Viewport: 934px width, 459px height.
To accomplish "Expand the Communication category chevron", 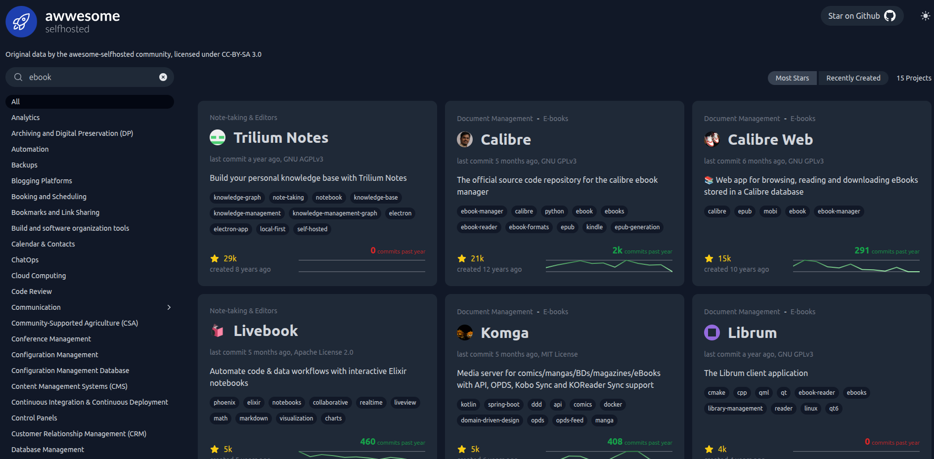I will [x=169, y=307].
